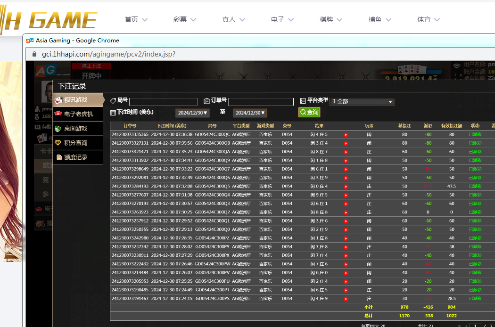495x327 pixels.
Task: Open the 平台类型 dropdown showing 1.全部
Action: 362,101
